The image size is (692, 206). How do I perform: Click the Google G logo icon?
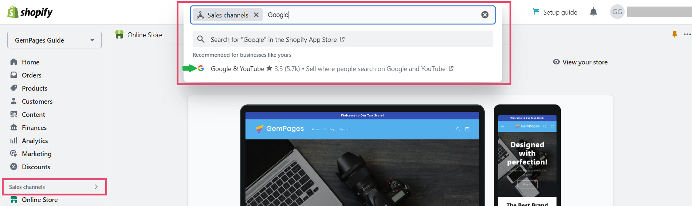coord(201,68)
